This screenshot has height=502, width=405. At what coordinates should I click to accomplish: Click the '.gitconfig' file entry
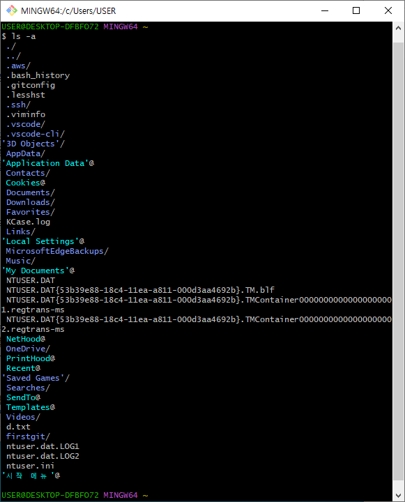[x=31, y=85]
